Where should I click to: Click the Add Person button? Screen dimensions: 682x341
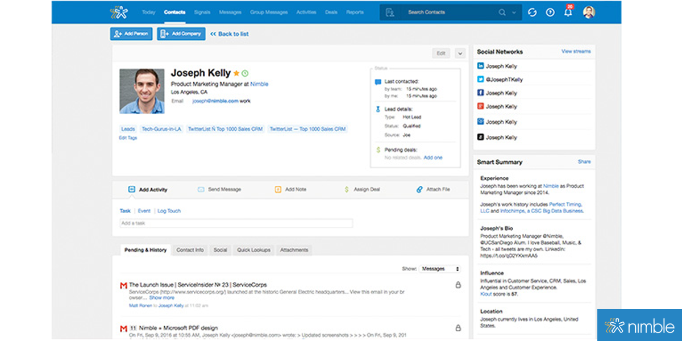131,34
